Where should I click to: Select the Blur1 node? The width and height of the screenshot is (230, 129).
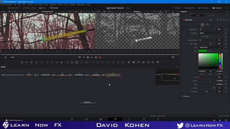(x=63, y=75)
